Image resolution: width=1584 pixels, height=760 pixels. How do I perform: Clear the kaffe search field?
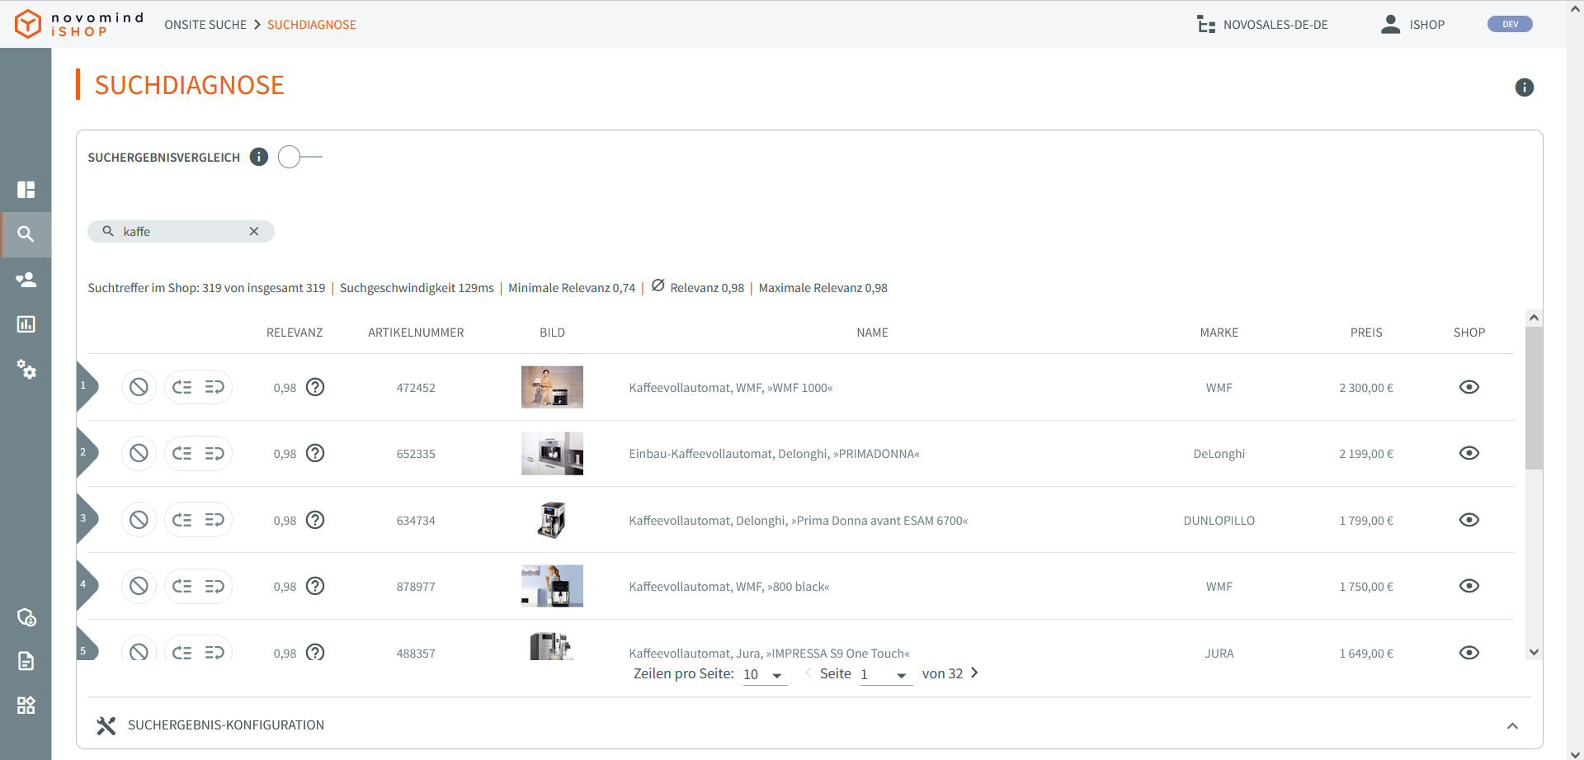(254, 231)
